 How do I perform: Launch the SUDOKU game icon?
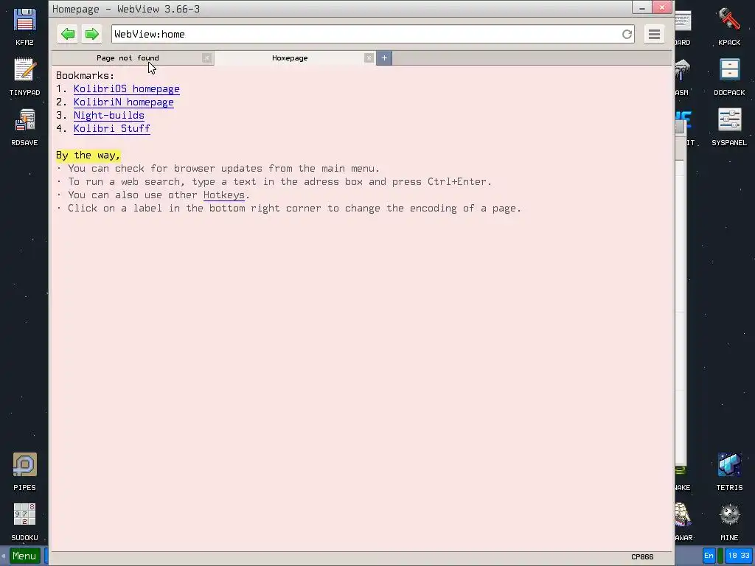click(24, 522)
